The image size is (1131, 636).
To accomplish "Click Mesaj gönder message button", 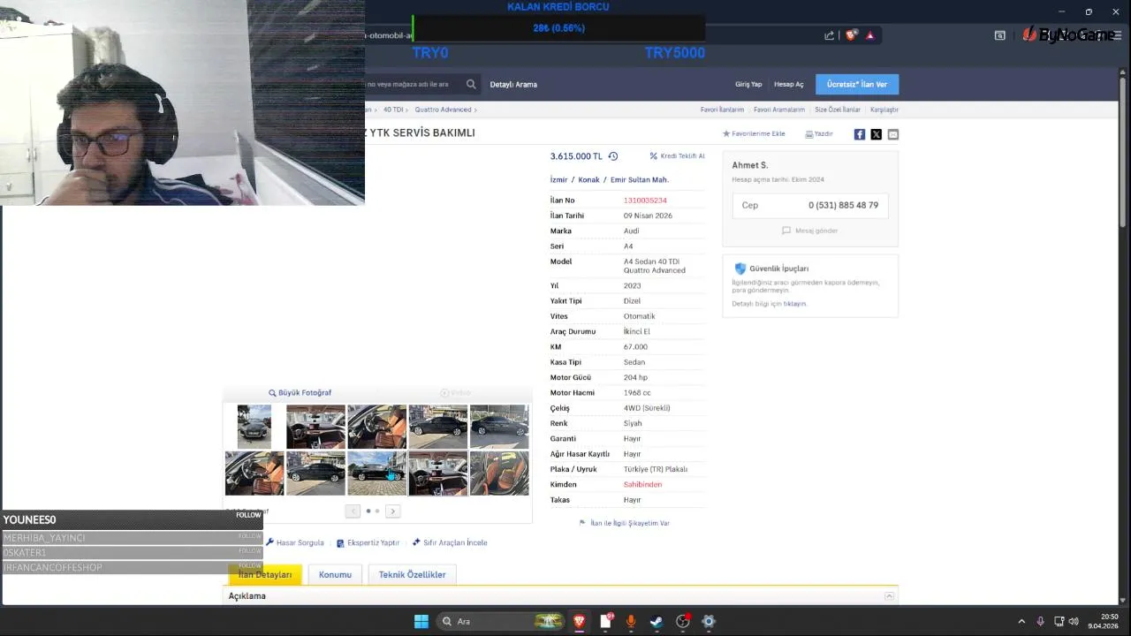I will coord(810,231).
